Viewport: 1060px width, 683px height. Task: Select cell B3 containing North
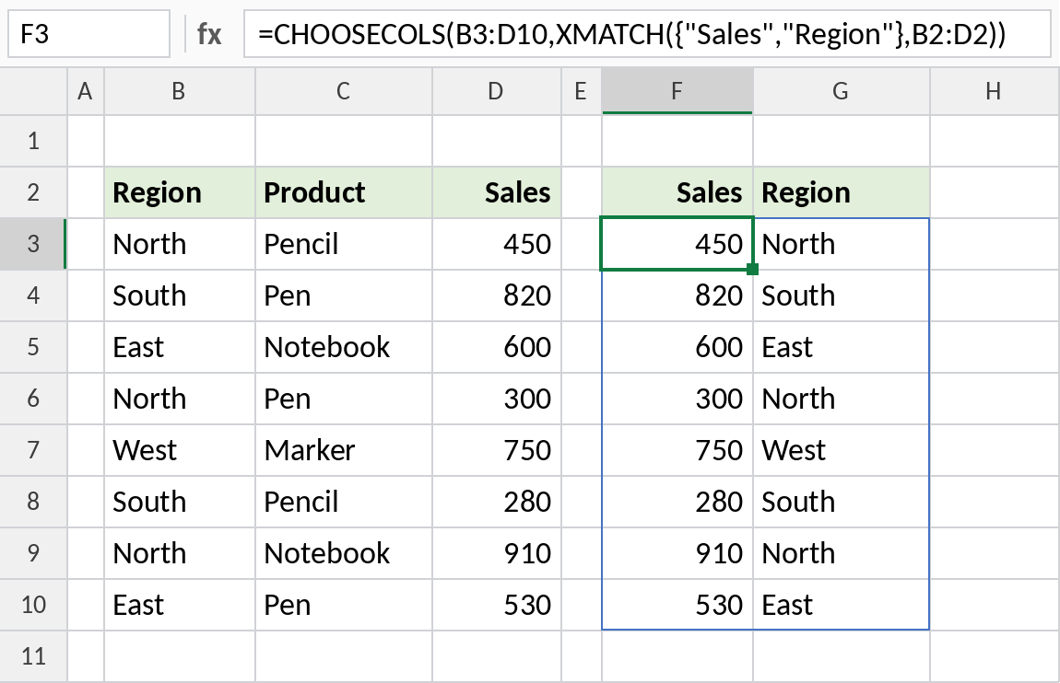(179, 244)
